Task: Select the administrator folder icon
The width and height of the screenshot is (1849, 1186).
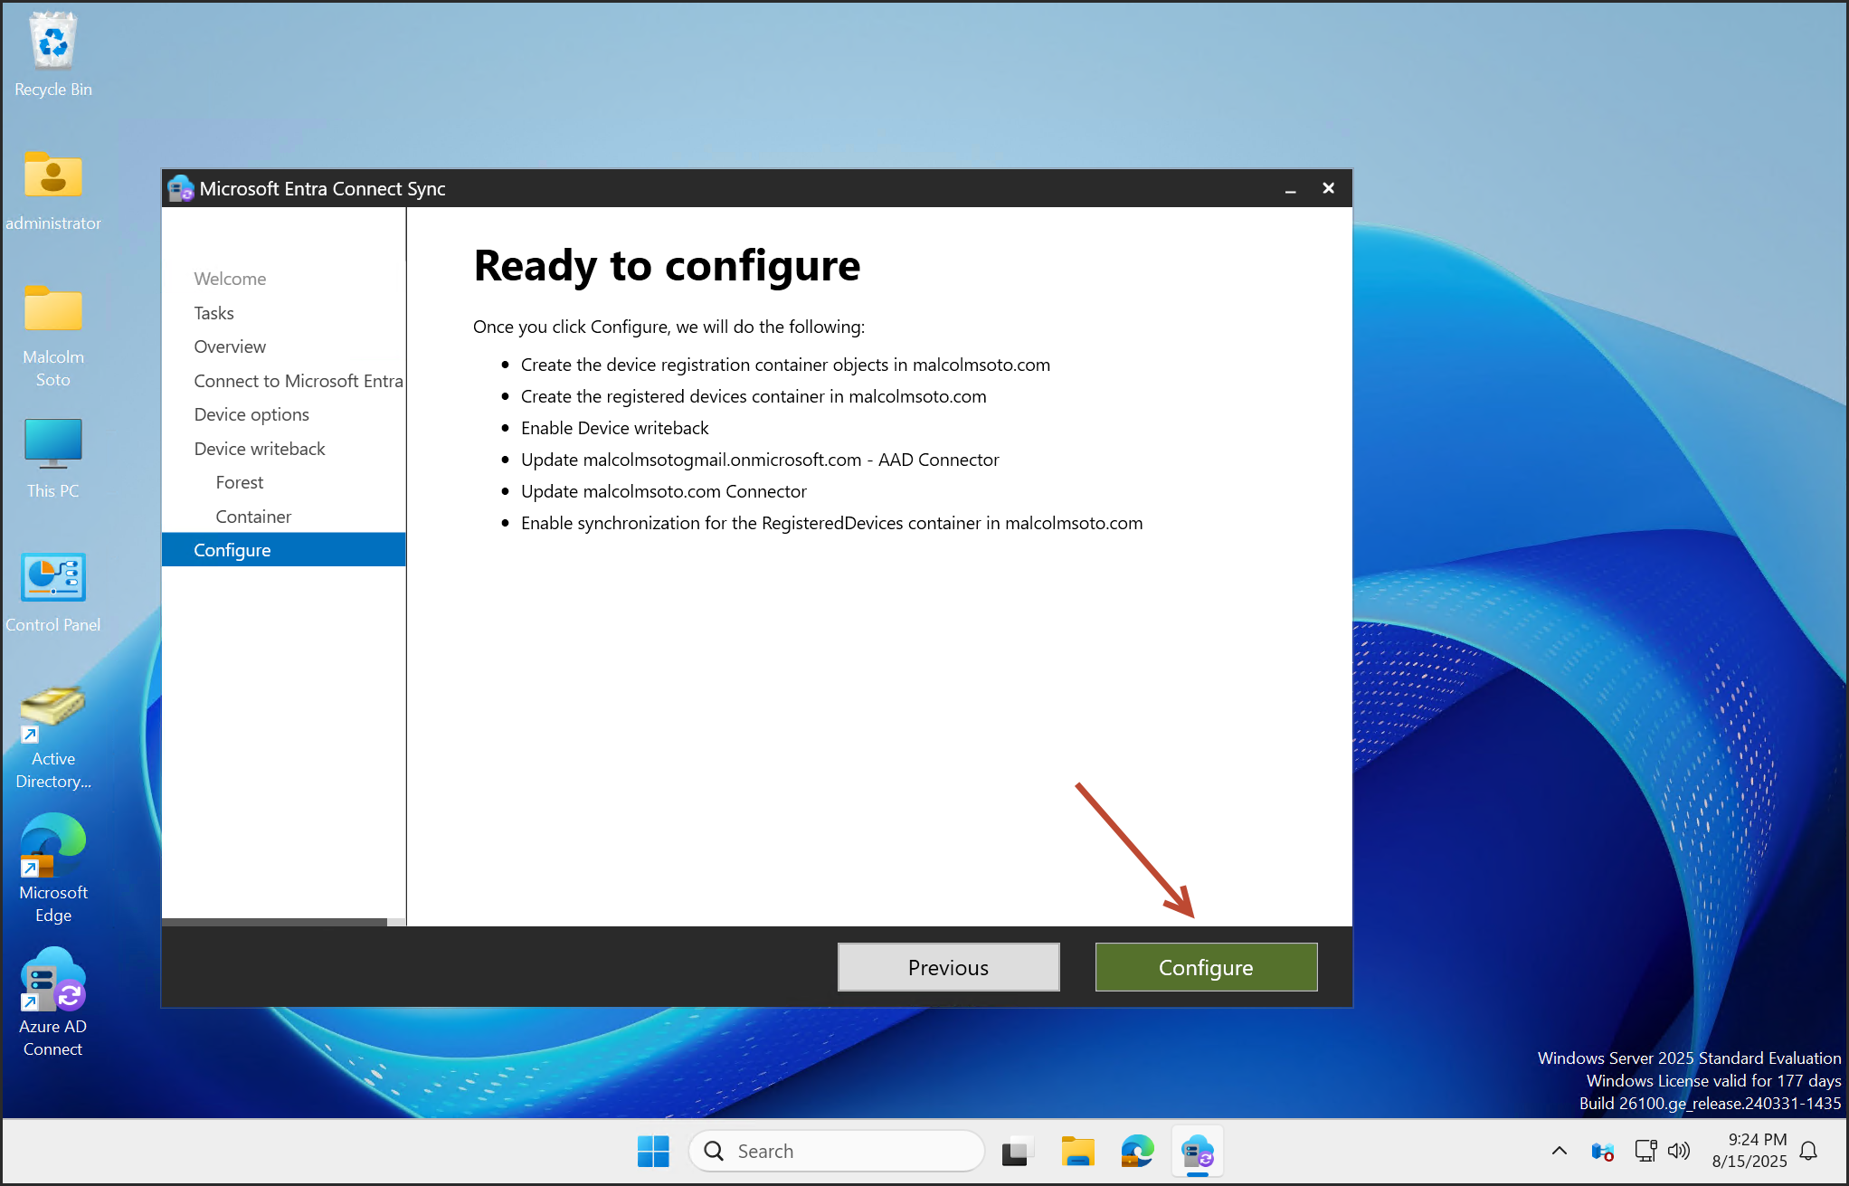Action: click(53, 190)
